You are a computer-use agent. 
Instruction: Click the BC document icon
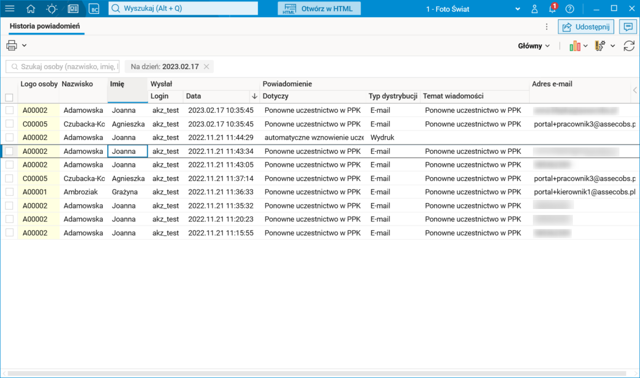(x=94, y=9)
